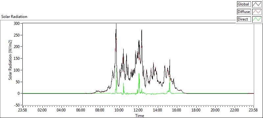The height and width of the screenshot is (118, 263).
Task: Click the 150 y-axis scale value
Action: (x=17, y=58)
